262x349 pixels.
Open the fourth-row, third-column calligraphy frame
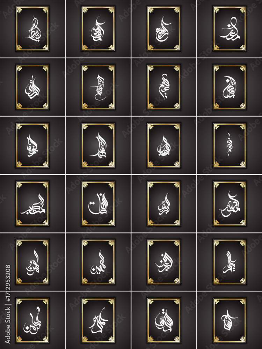point(164,204)
